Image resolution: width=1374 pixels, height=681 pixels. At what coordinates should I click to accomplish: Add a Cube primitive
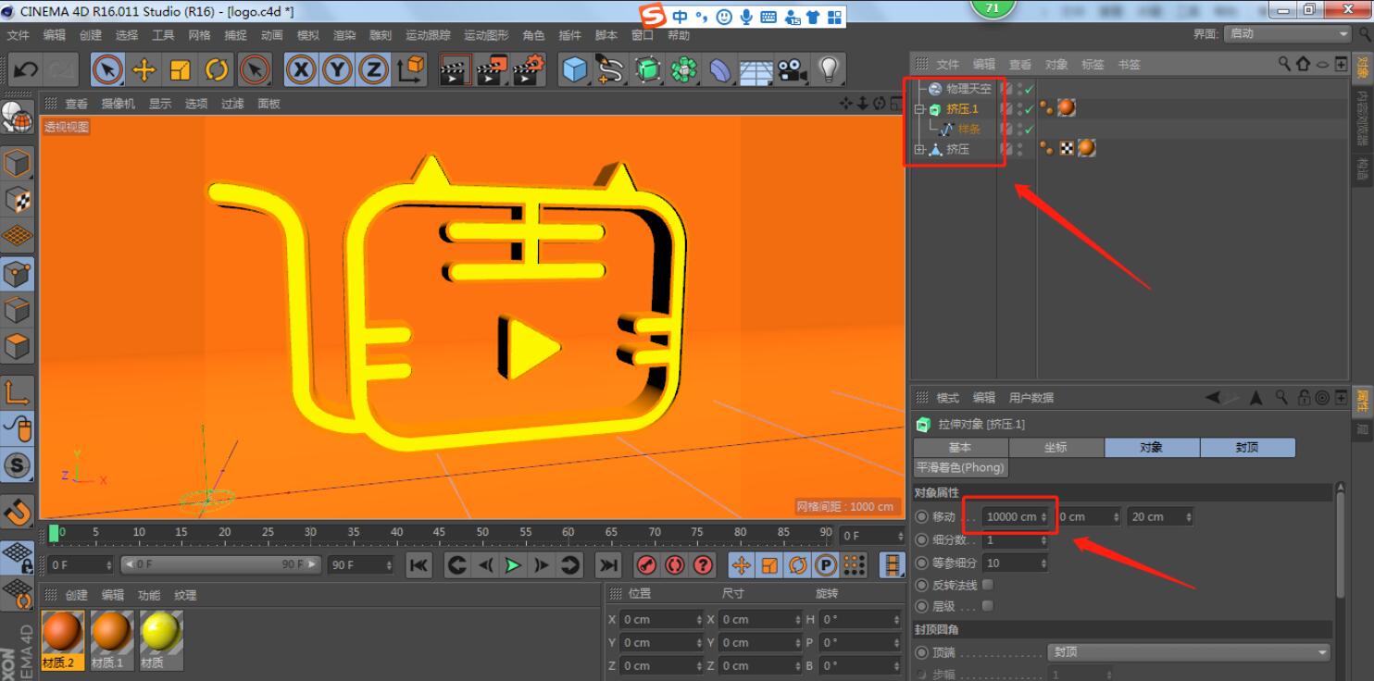575,69
